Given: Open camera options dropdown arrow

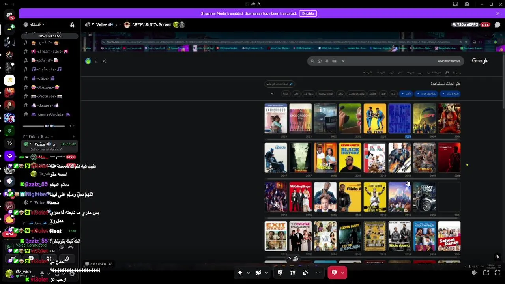Looking at the screenshot, I should [266, 273].
